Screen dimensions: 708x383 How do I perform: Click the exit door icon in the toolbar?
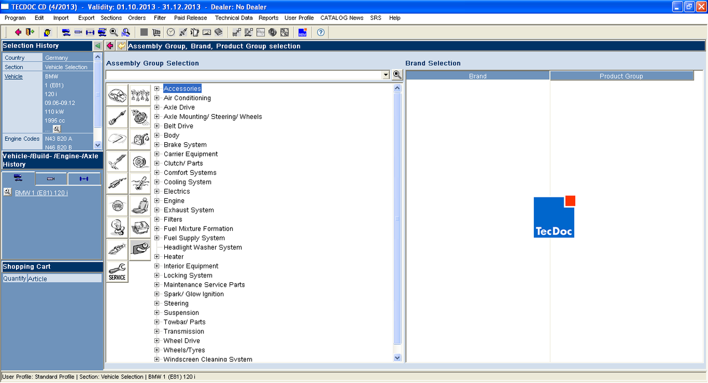[x=29, y=32]
